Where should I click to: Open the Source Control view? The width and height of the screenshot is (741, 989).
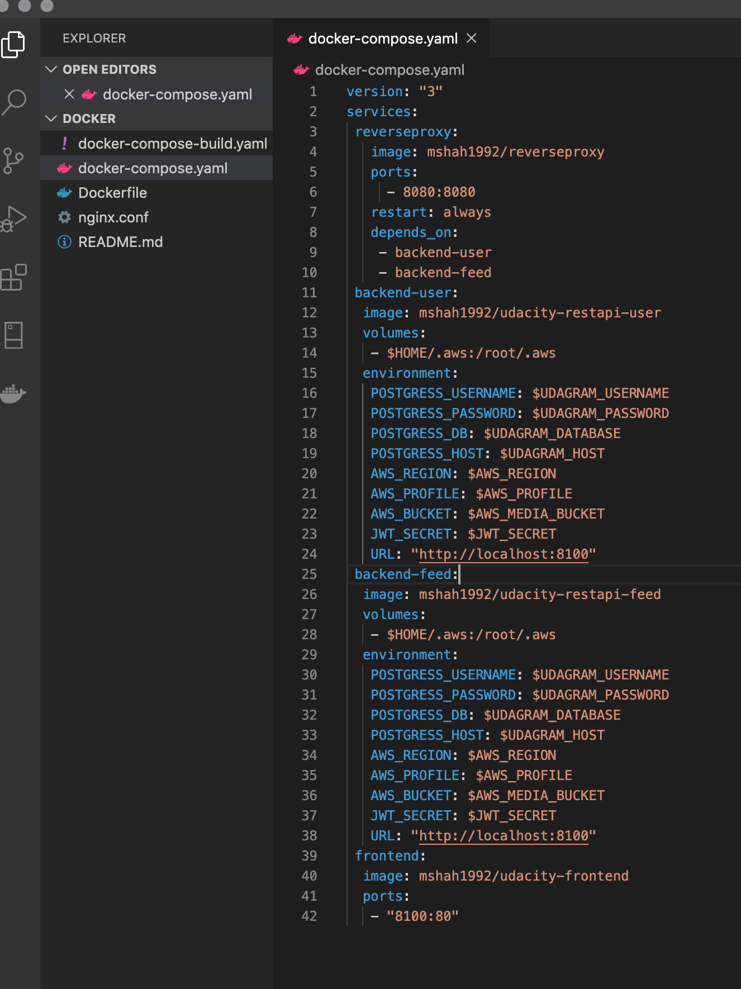point(12,161)
